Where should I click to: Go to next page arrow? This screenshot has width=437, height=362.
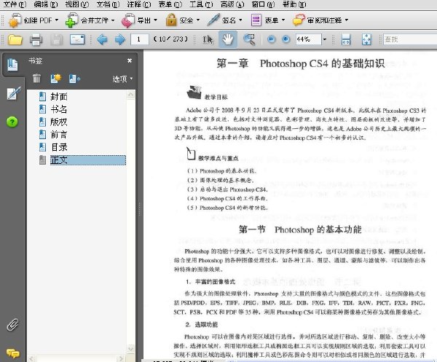click(x=120, y=39)
